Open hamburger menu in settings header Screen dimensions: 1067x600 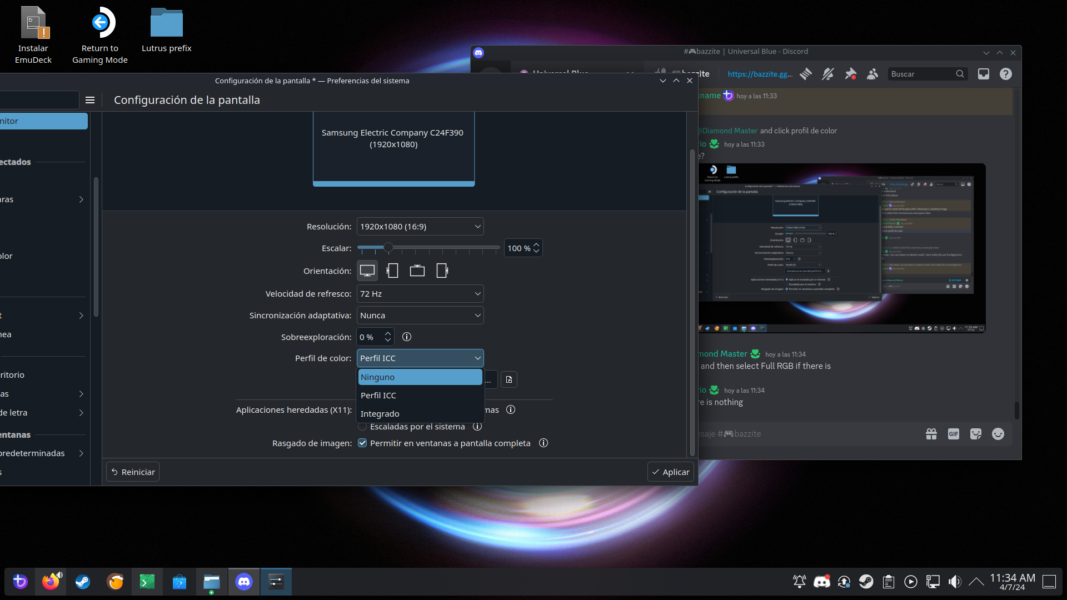pos(90,100)
